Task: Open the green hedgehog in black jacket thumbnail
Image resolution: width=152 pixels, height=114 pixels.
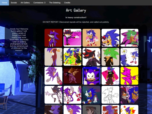Action: [x=110, y=57]
